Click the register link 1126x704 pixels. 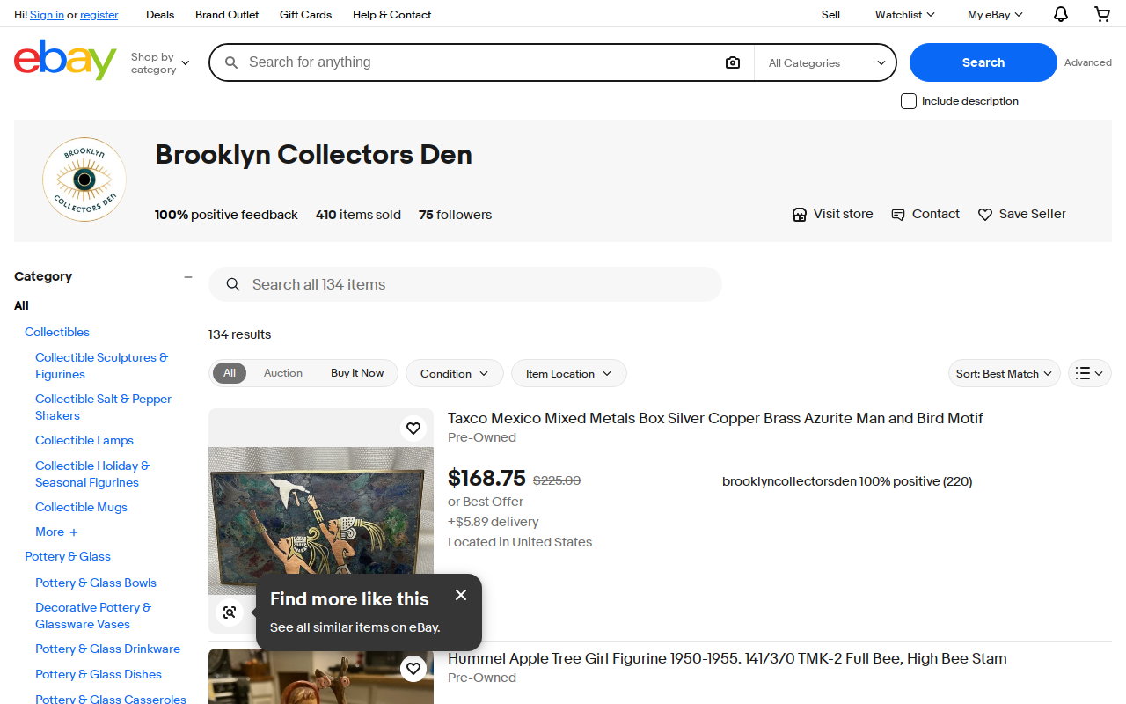[x=99, y=15]
